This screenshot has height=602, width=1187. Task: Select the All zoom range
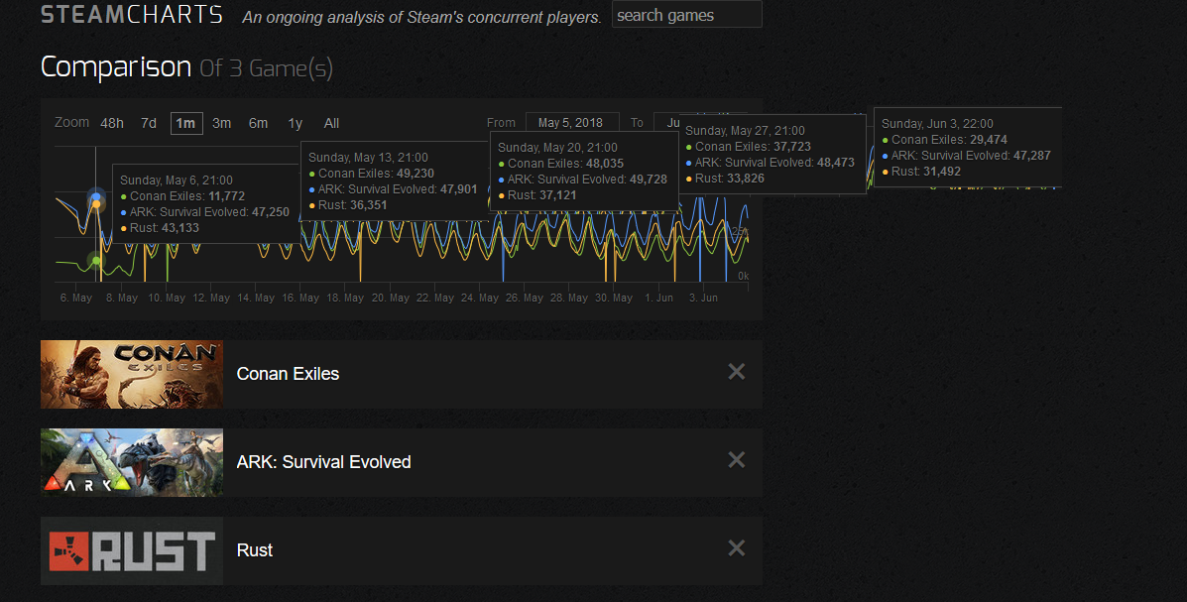[331, 123]
